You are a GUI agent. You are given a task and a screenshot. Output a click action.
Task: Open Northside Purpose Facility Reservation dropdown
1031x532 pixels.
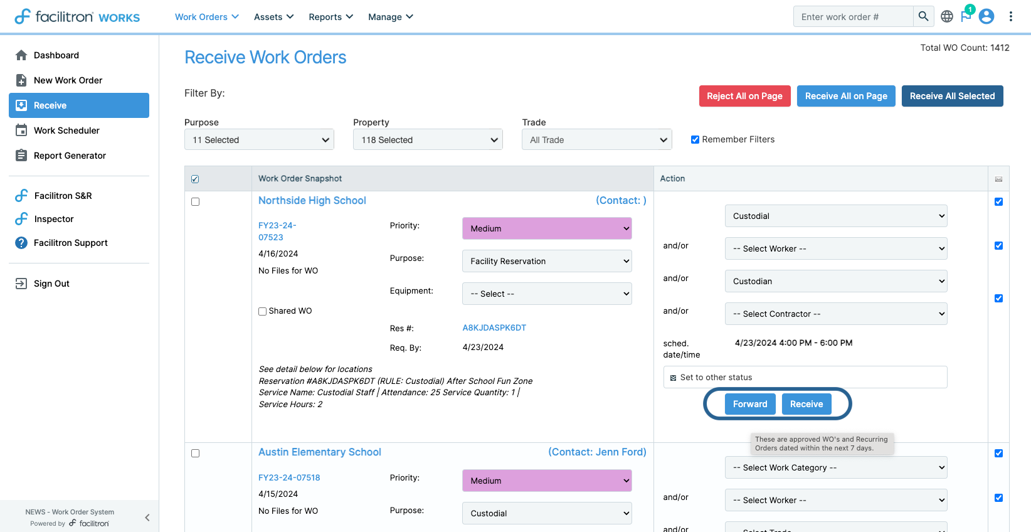547,261
